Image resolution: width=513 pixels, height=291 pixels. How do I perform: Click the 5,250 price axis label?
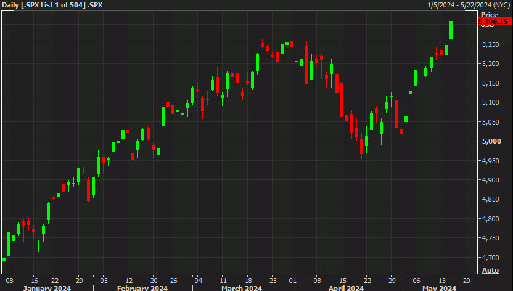tap(491, 44)
